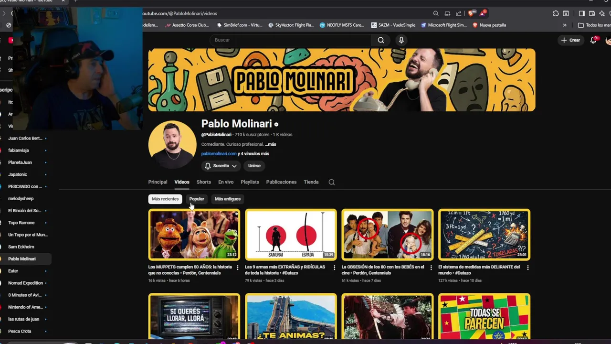Viewport: 611px width, 344px height.
Task: Open options menu for La OBSESIÓN video
Action: coord(431,268)
